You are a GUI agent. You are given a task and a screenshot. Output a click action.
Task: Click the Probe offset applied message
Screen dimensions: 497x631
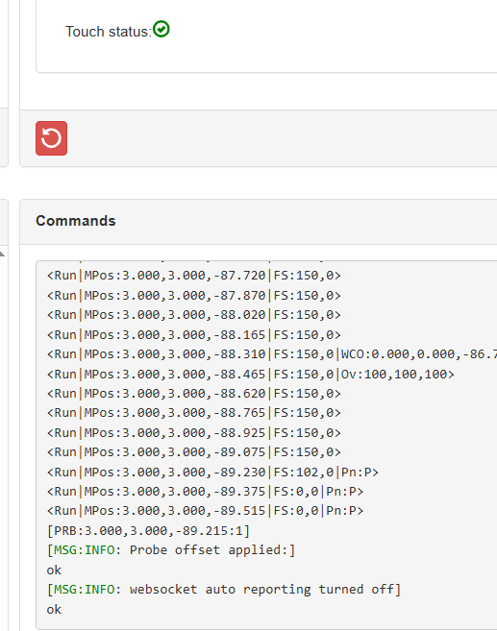click(x=171, y=550)
